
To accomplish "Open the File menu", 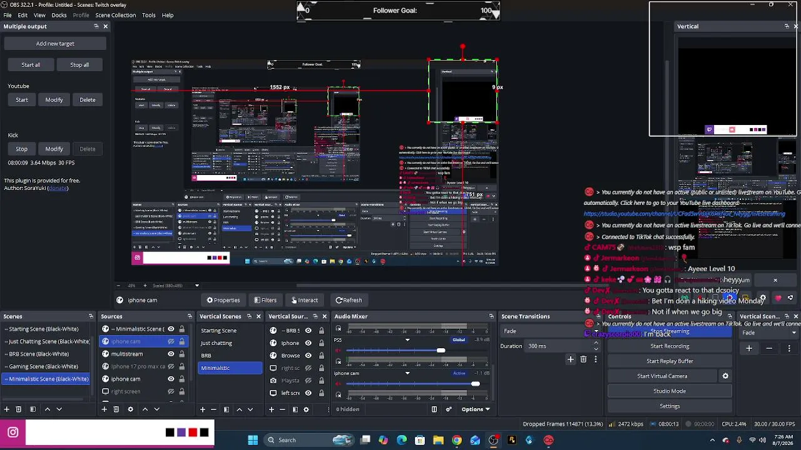I will coord(8,15).
